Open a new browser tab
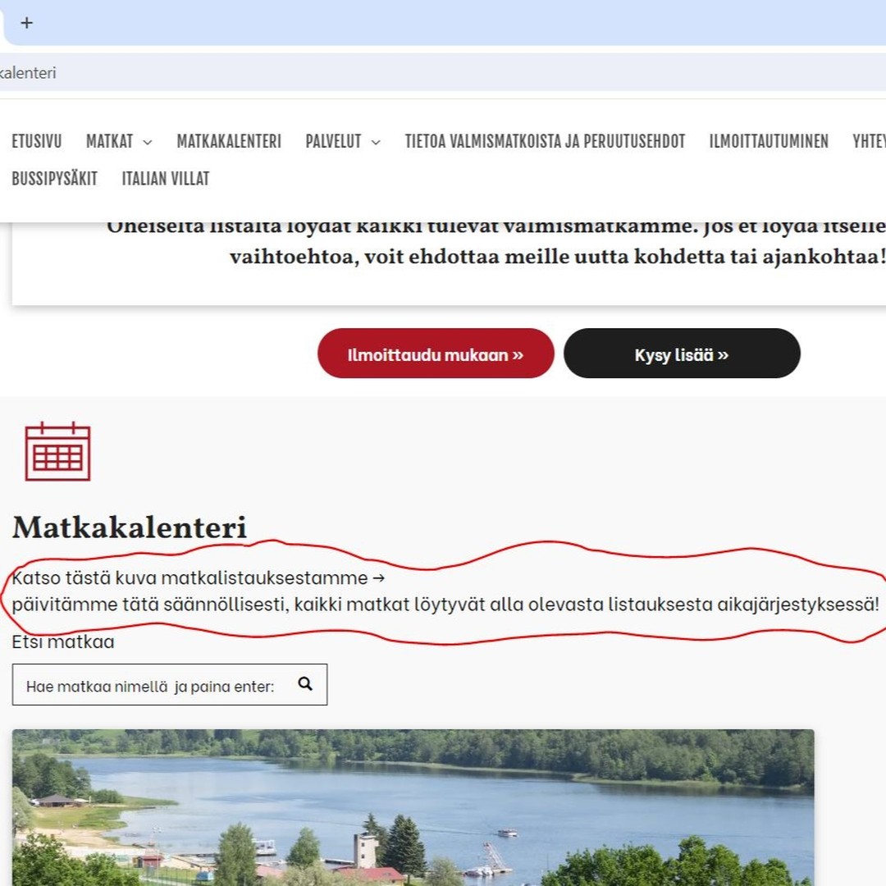The width and height of the screenshot is (886, 886). pos(26,23)
